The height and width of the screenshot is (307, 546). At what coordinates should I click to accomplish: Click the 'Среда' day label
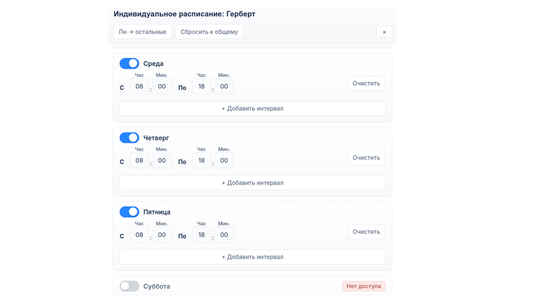(153, 64)
